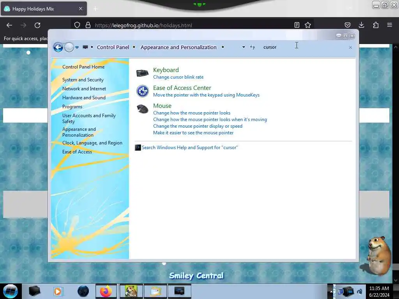Viewport: 399px width, 299px height.
Task: Click into the cursor search field
Action: click(304, 47)
